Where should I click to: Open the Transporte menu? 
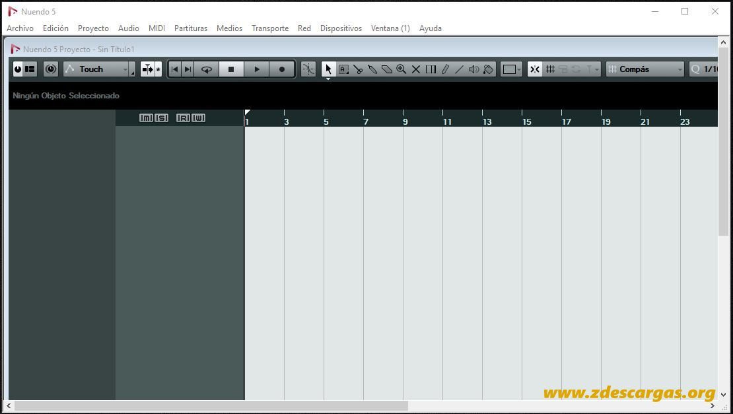tap(269, 28)
